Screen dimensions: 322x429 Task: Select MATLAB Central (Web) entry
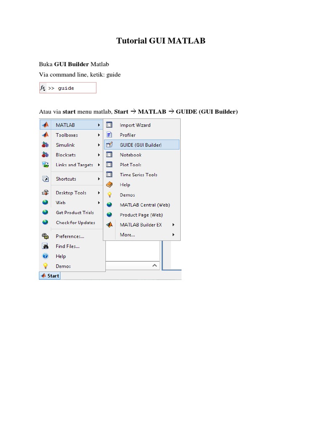point(142,205)
